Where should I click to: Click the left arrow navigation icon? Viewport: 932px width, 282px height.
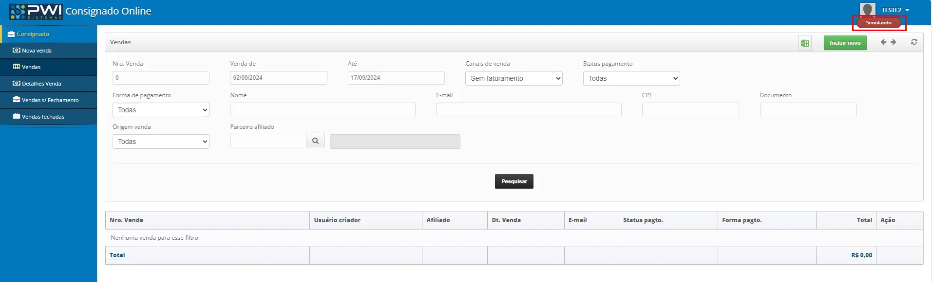pyautogui.click(x=883, y=42)
